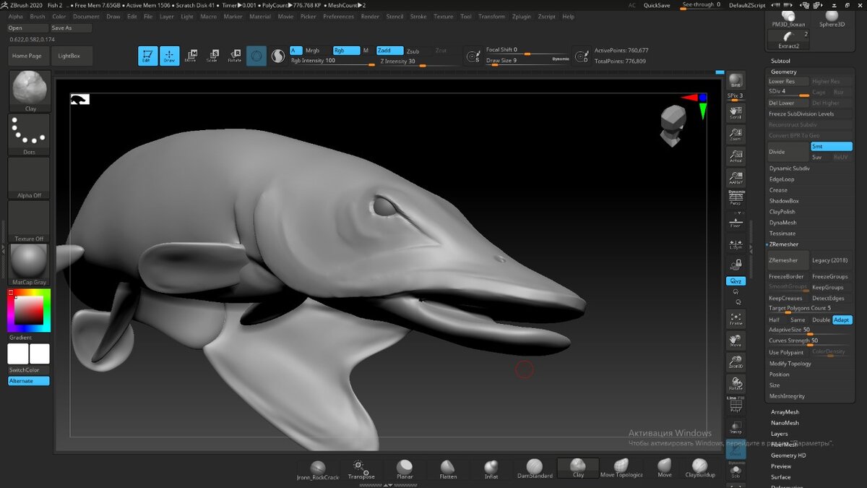This screenshot has width=867, height=488.
Task: Click the AAHalf icon
Action: [x=736, y=177]
